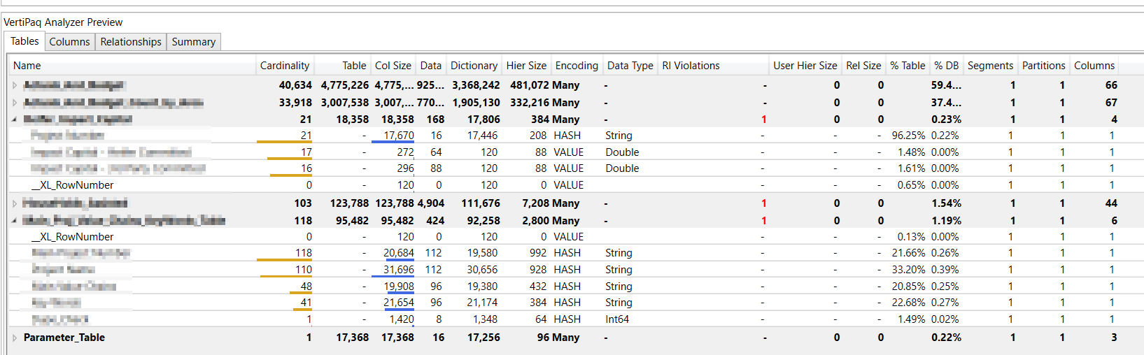Open the Relationships tab
Screen dimensions: 1144x355
(x=131, y=42)
